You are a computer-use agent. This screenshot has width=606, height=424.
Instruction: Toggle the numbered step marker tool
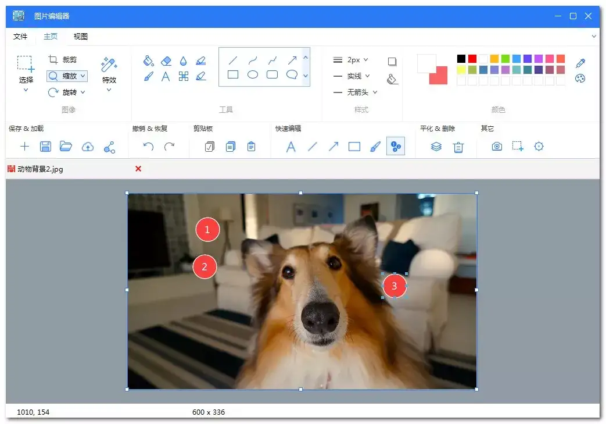[x=396, y=147]
